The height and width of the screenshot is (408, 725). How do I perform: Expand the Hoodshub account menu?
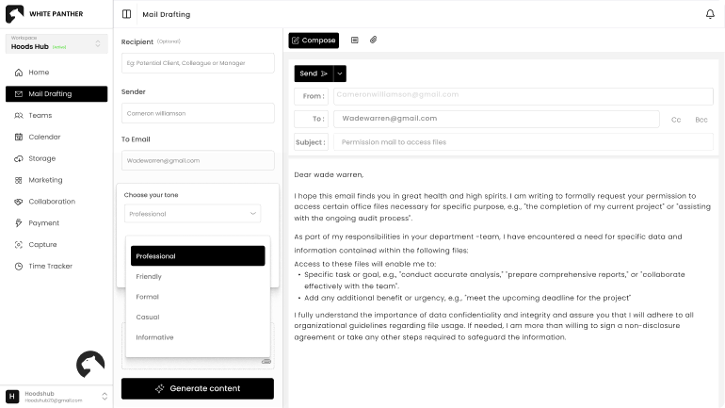(x=105, y=397)
